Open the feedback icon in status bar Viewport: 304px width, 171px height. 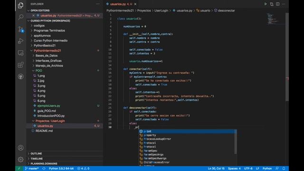(x=277, y=169)
